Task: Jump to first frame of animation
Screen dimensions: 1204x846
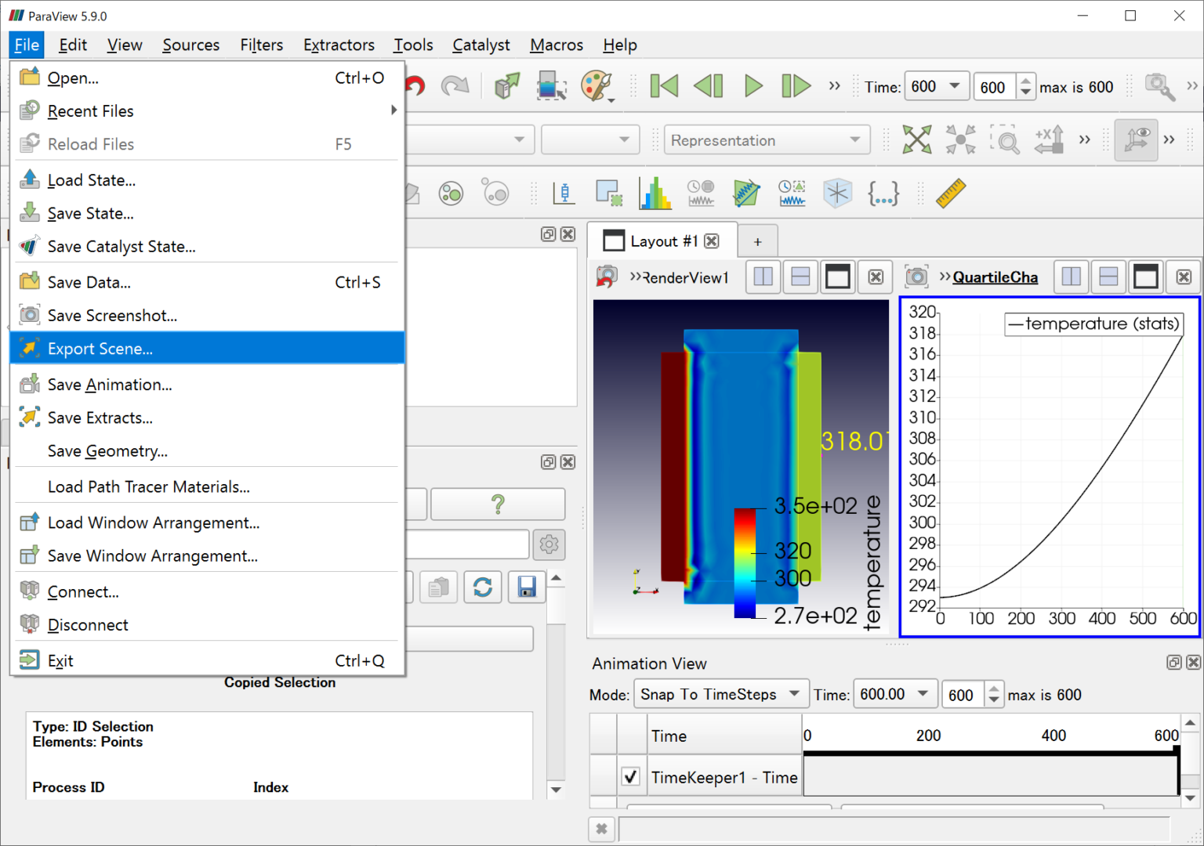Action: tap(664, 86)
